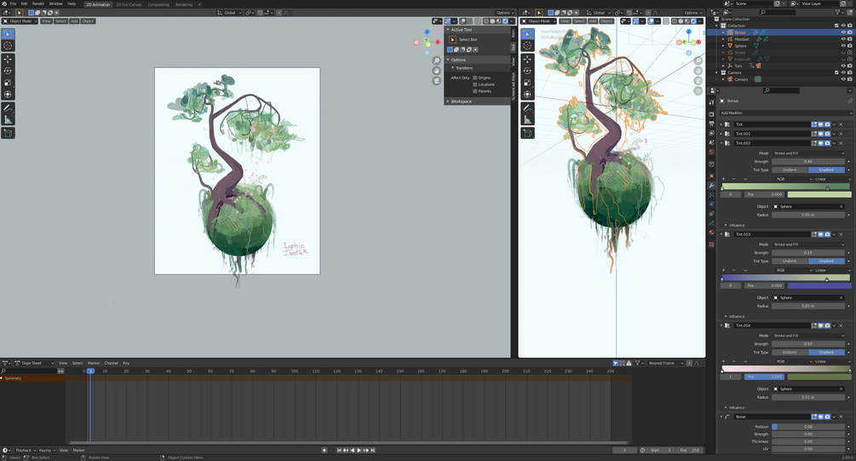Toggle viewport visibility eye for Bonsai
Image resolution: width=856 pixels, height=461 pixels.
click(x=843, y=32)
